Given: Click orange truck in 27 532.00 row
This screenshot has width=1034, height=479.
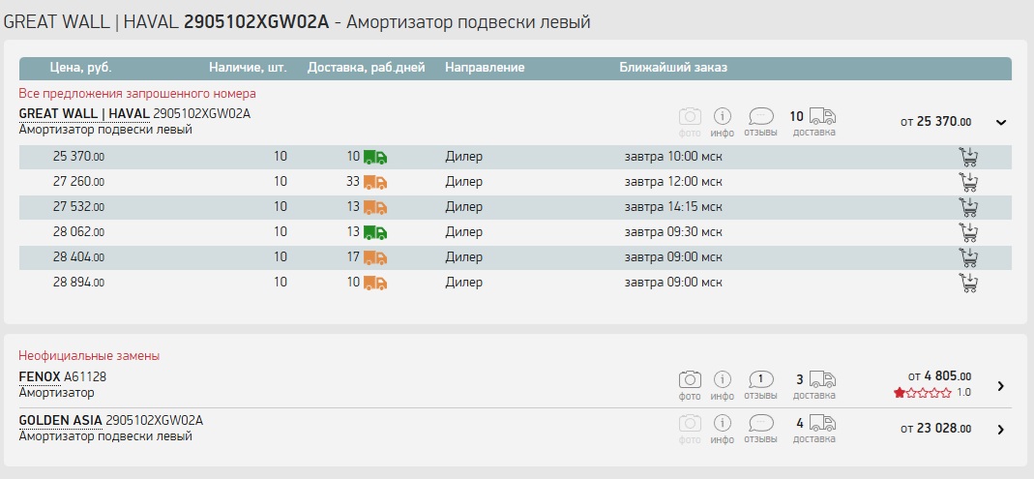Looking at the screenshot, I should coord(375,207).
